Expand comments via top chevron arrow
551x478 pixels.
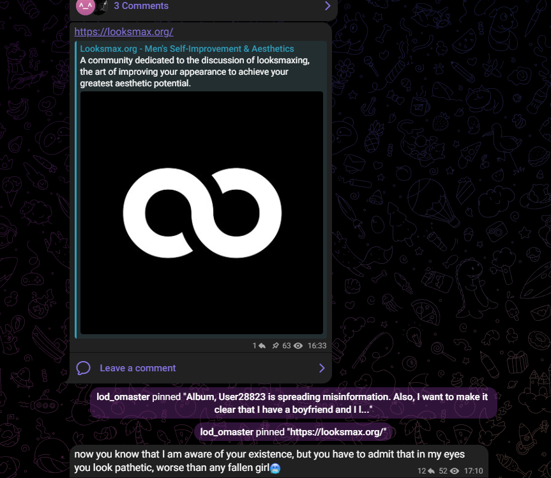coord(328,6)
